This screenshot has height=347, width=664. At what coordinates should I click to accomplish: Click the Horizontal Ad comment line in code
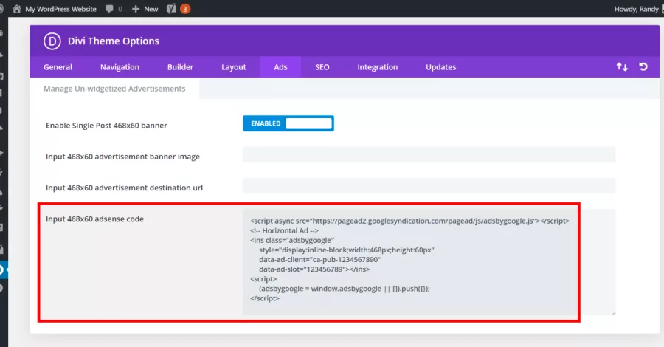[x=284, y=230]
